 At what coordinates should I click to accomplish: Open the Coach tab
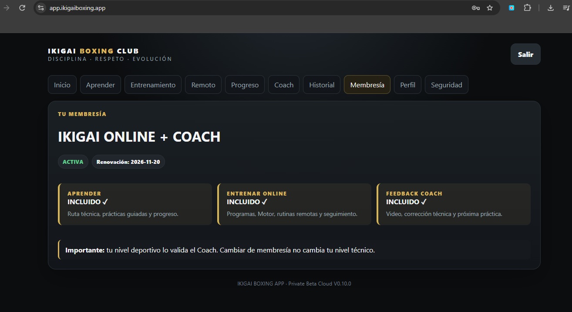point(284,85)
